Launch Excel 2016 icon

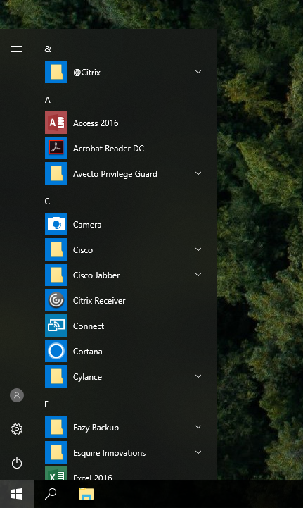click(x=56, y=473)
